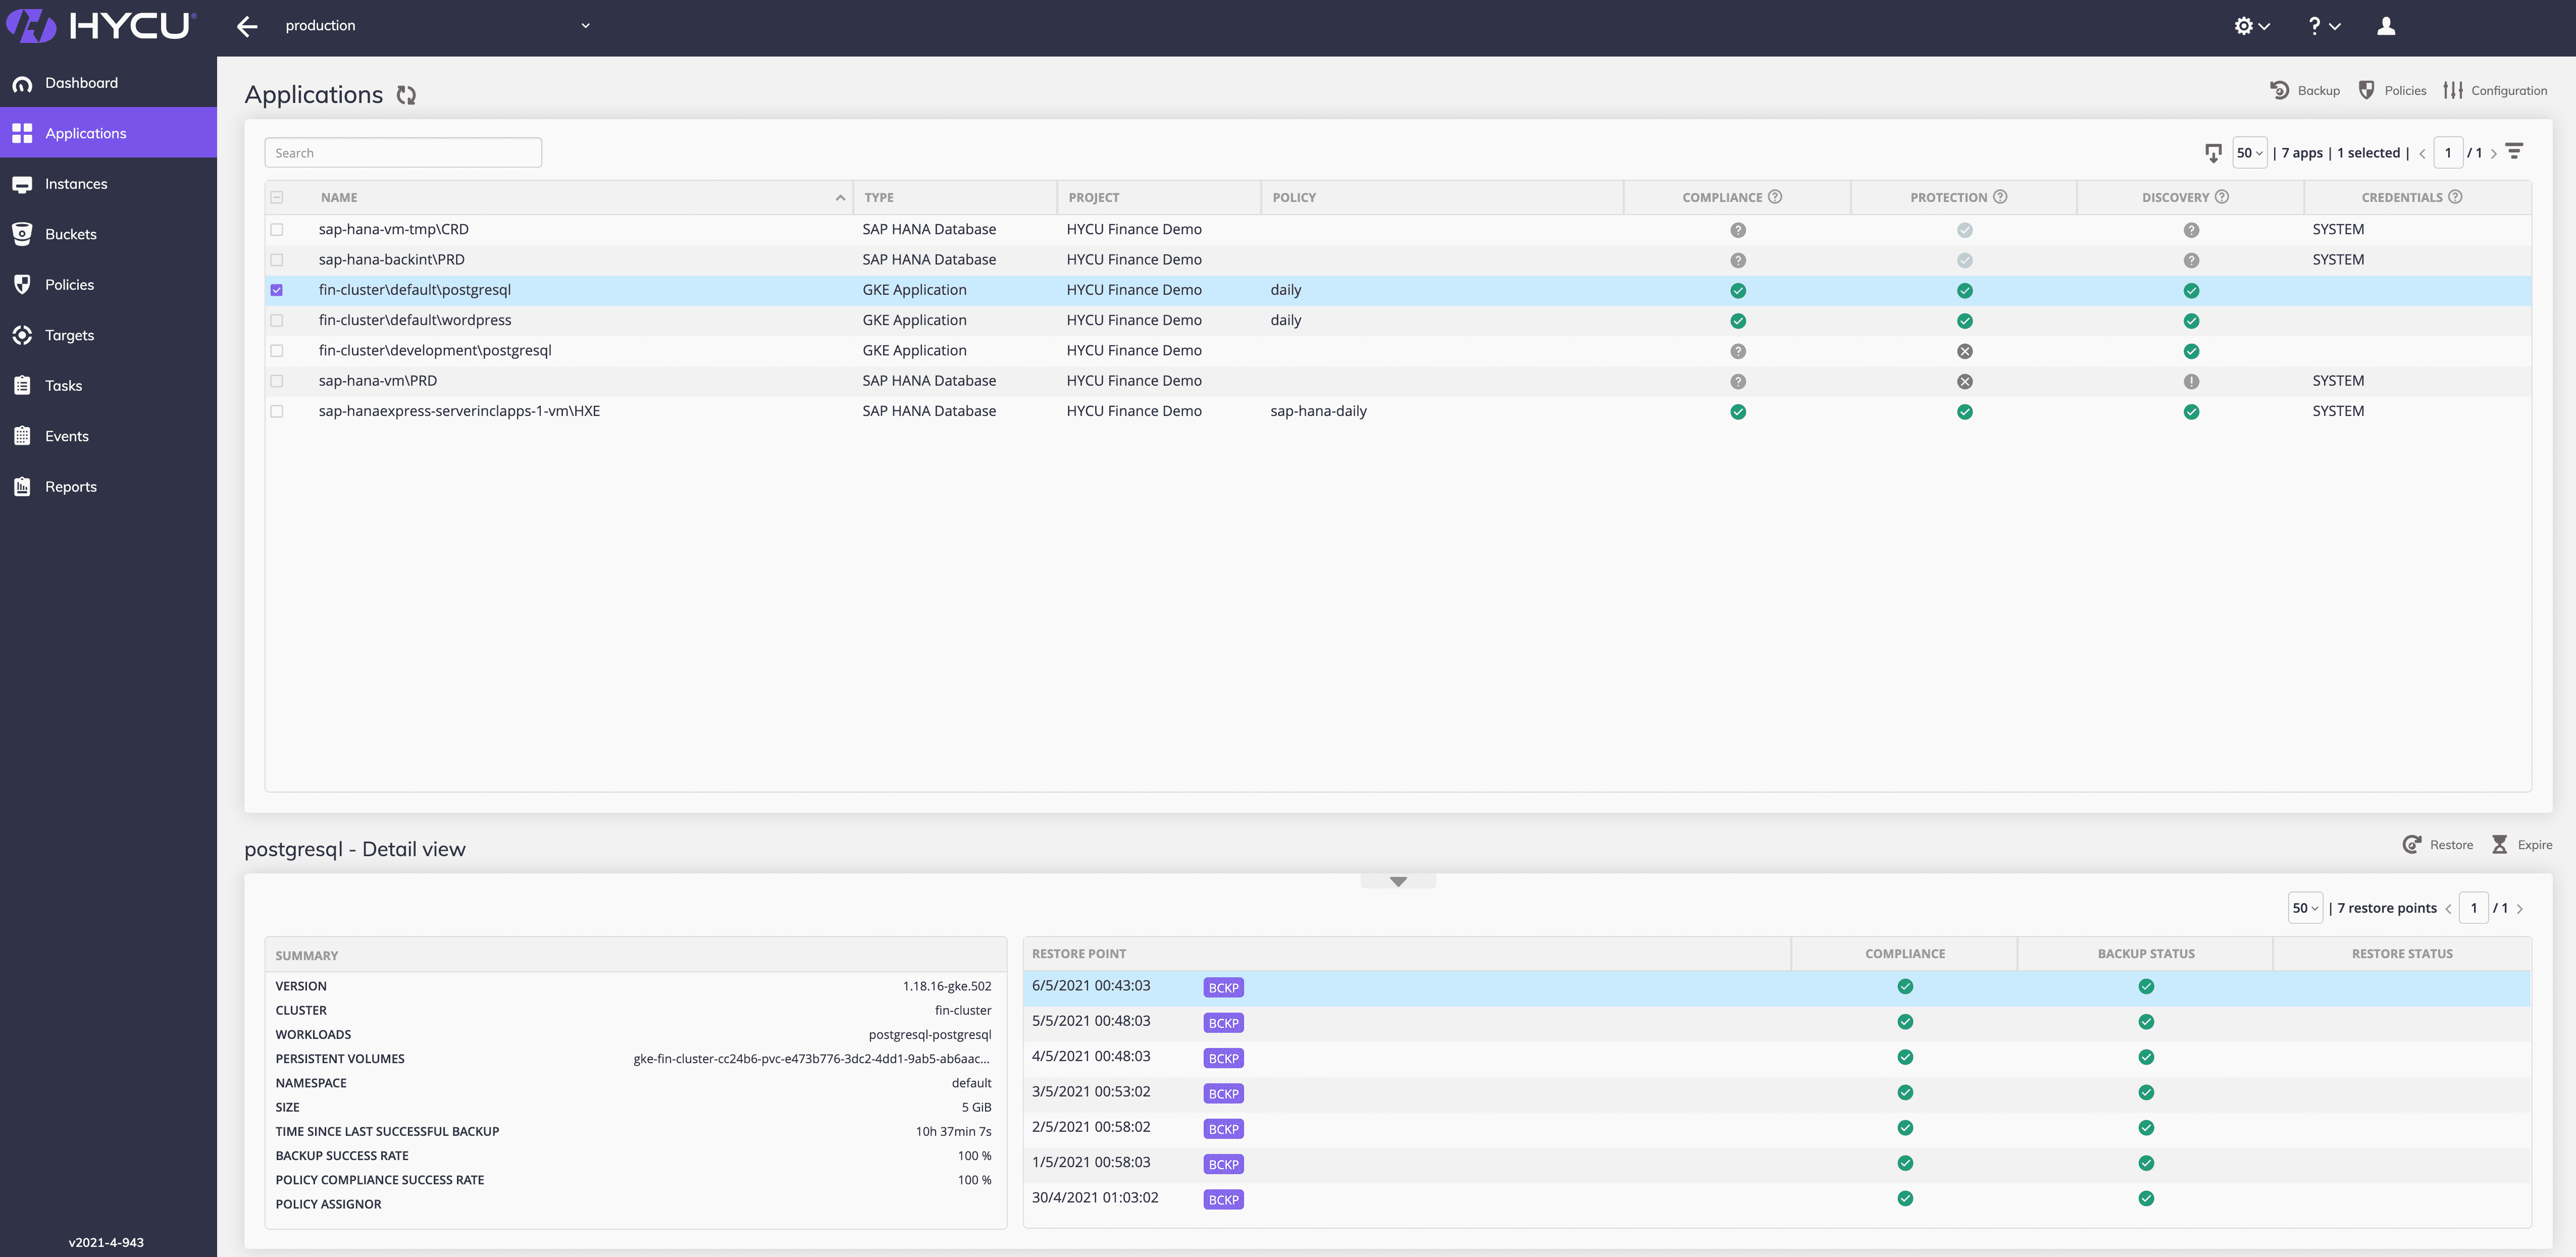Click the export table icon
The height and width of the screenshot is (1257, 2576).
pyautogui.click(x=2213, y=153)
